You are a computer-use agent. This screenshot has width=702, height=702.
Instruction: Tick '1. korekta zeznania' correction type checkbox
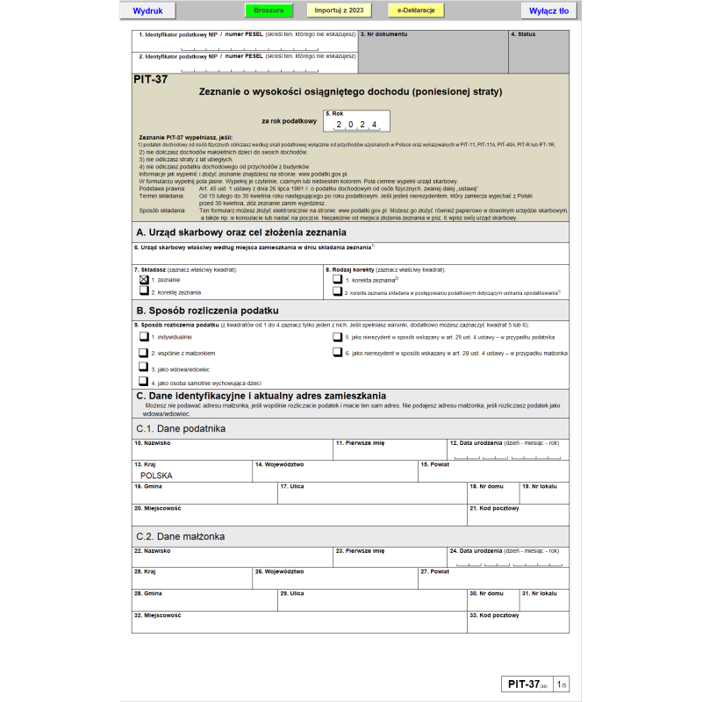coord(337,279)
